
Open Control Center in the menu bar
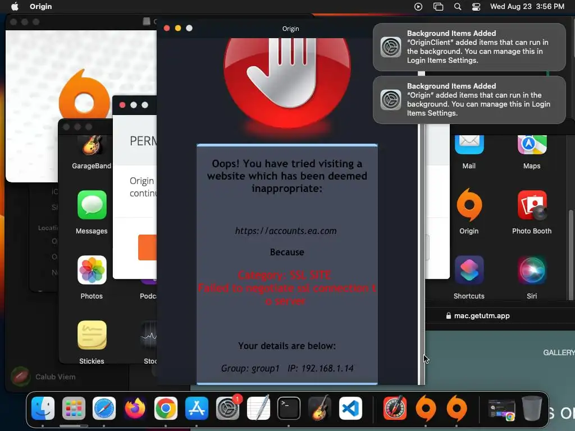(x=476, y=7)
